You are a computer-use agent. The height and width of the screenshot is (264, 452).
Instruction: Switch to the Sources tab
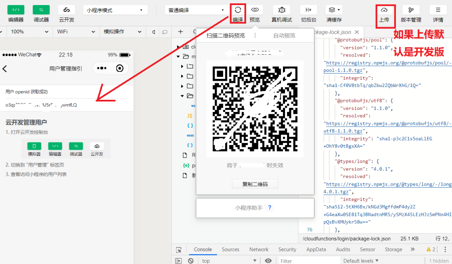pyautogui.click(x=230, y=250)
